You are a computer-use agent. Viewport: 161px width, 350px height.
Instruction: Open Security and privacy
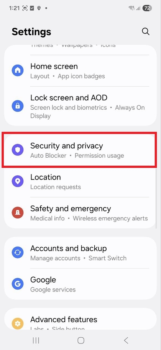click(80, 150)
